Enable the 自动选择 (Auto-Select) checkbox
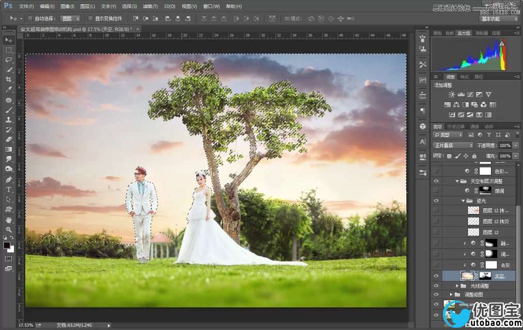Screen dimensions: 523x330 [30, 19]
